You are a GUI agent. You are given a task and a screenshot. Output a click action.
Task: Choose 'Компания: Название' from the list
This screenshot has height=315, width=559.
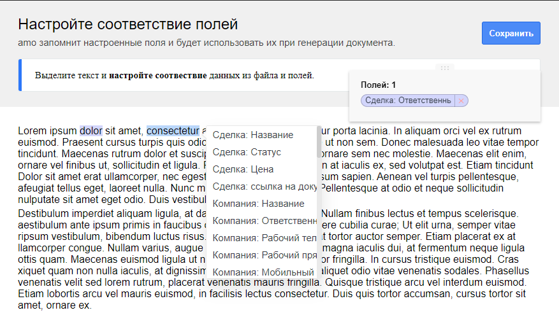(258, 204)
